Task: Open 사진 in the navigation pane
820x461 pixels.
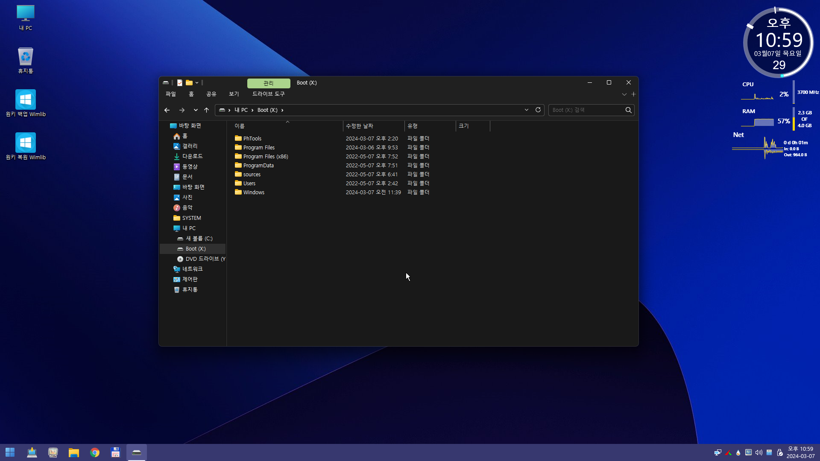Action: click(183, 198)
